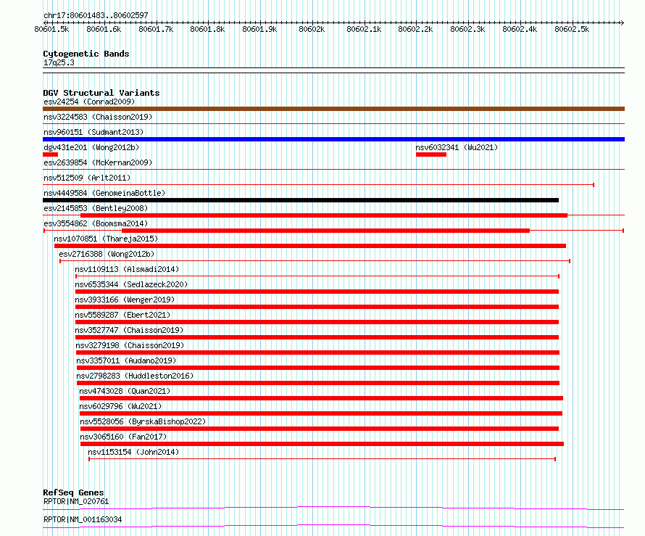Click variant label nsv1070851 (Thareja2015)

pyautogui.click(x=106, y=239)
